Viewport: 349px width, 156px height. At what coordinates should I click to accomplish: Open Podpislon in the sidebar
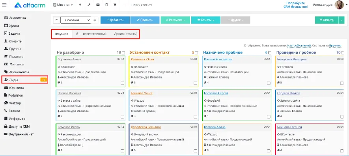(x=13, y=95)
